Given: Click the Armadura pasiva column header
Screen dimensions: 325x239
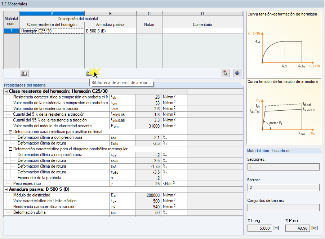Looking at the screenshot, I should pyautogui.click(x=110, y=25).
